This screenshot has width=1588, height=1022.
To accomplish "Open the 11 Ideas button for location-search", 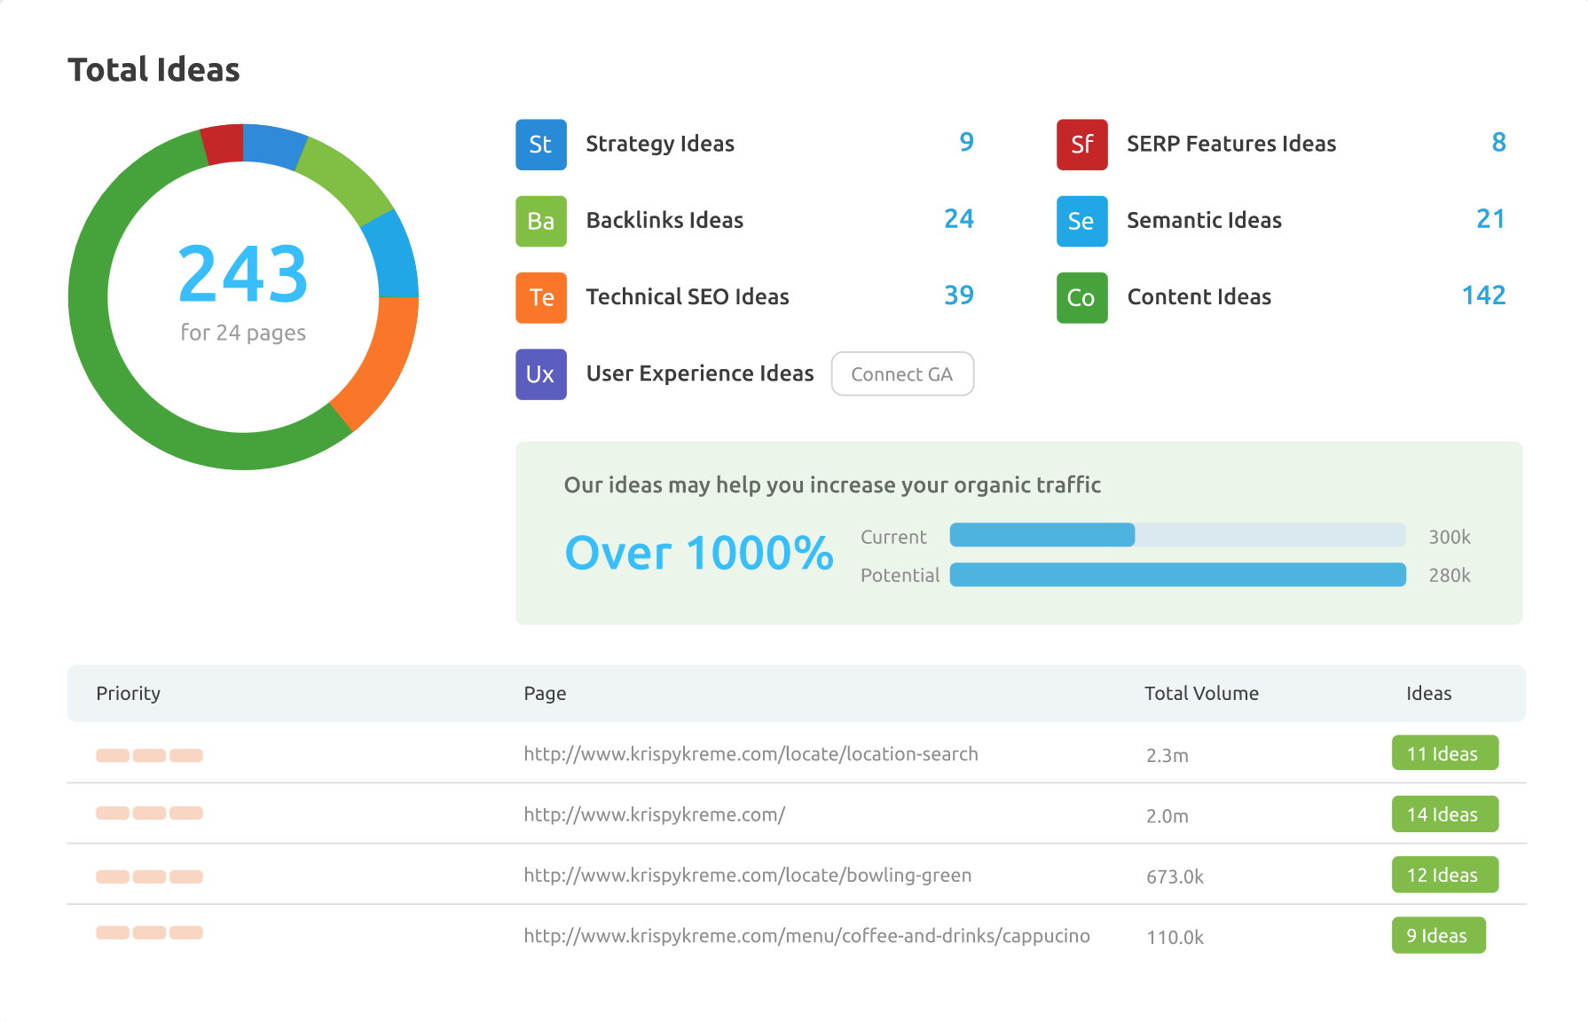I will pos(1443,753).
